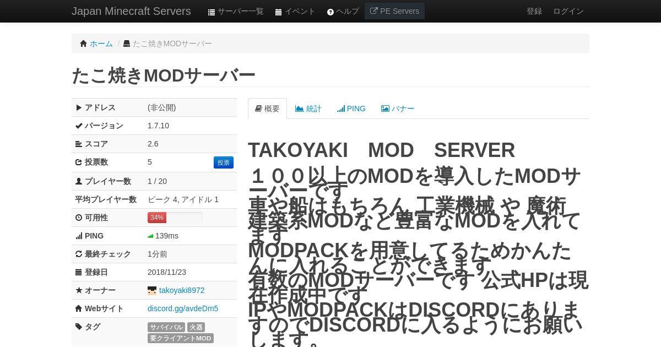Click the score value 2.6

pyautogui.click(x=153, y=144)
